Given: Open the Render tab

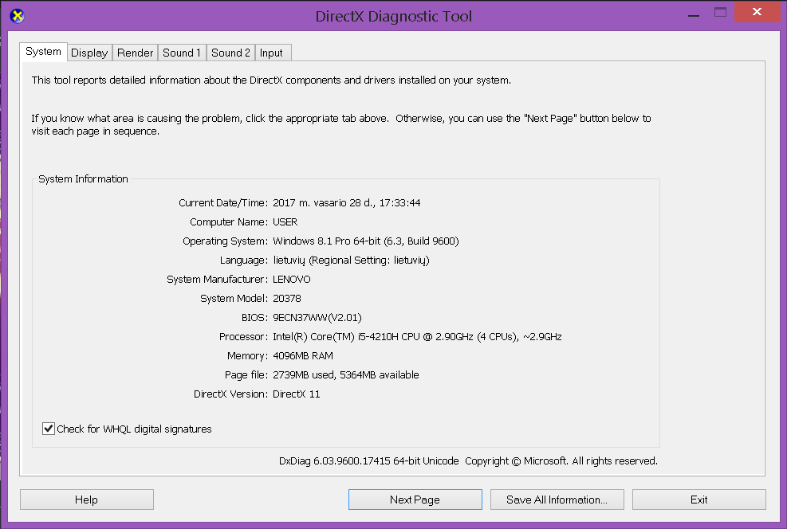Looking at the screenshot, I should 135,53.
